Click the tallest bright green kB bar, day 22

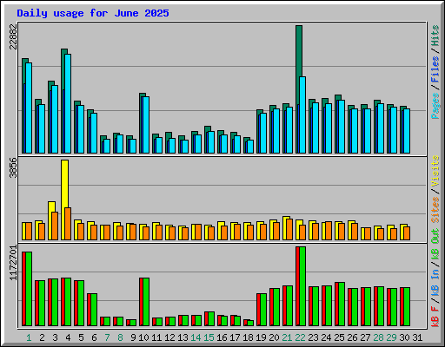(302, 286)
